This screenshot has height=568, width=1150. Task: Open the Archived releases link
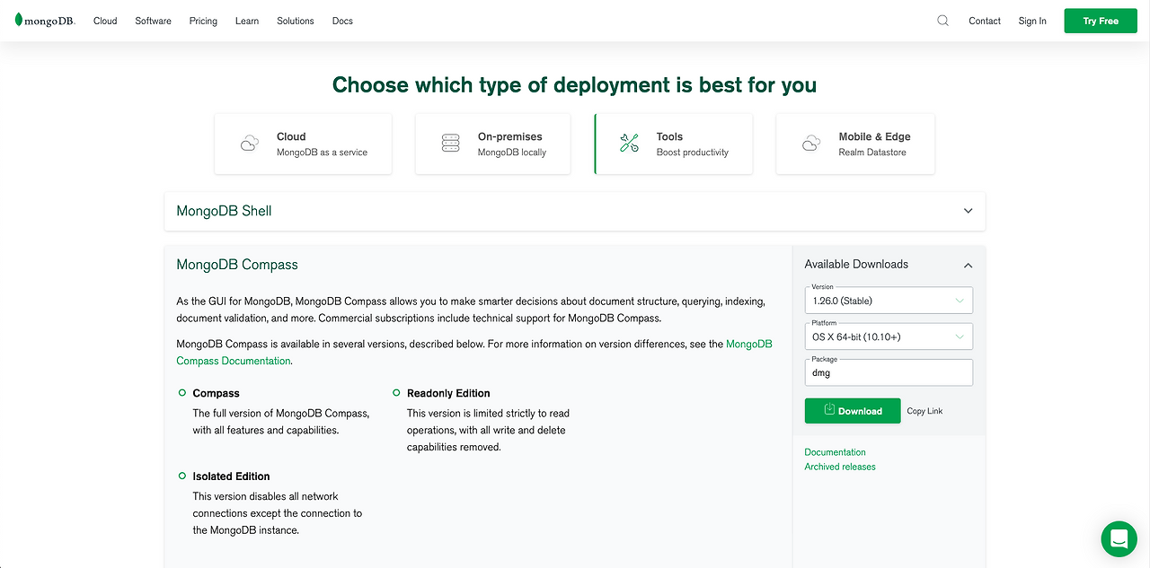(840, 467)
